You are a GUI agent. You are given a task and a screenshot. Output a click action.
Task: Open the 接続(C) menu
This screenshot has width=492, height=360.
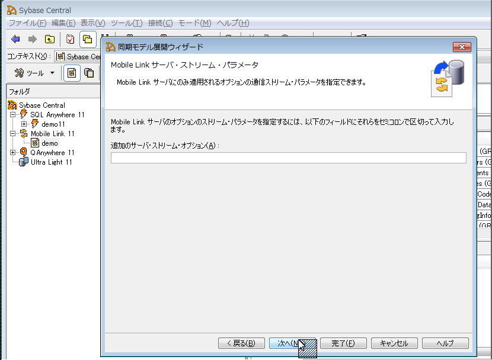[159, 23]
